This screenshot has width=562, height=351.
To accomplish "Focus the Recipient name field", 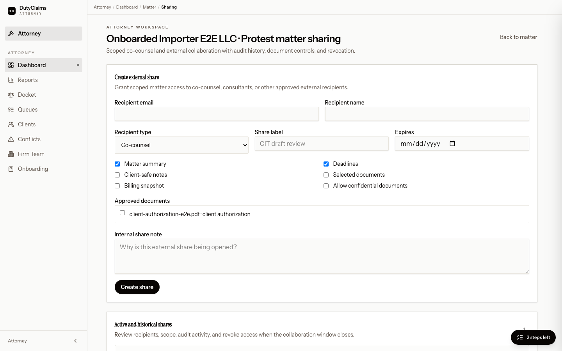I will tap(427, 114).
